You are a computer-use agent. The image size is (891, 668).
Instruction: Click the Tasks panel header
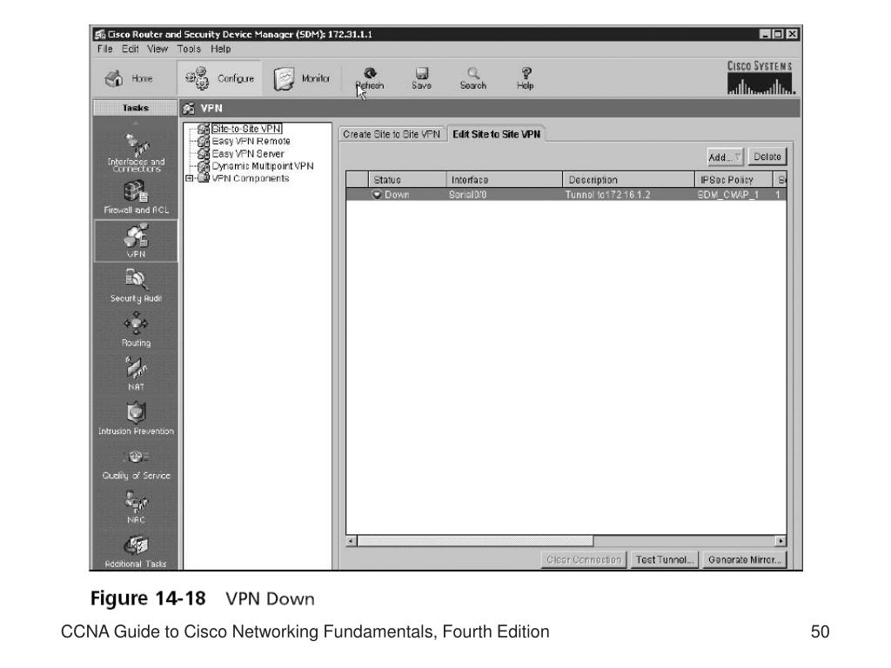pos(136,108)
